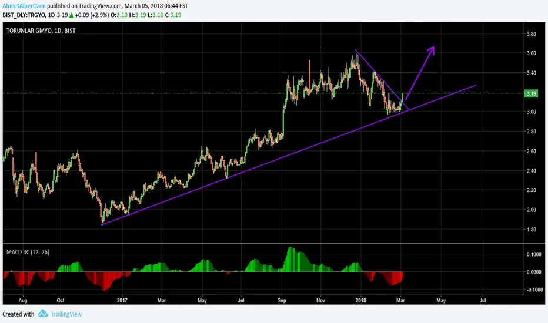This screenshot has height=323, width=548.
Task: Click the Oct label on time axis
Action: click(61, 300)
